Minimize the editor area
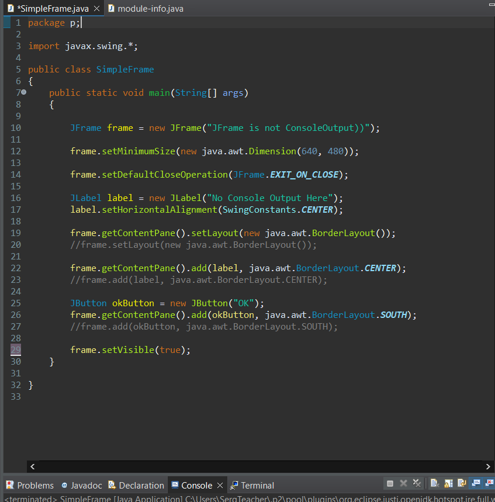The width and height of the screenshot is (495, 502). point(492,5)
